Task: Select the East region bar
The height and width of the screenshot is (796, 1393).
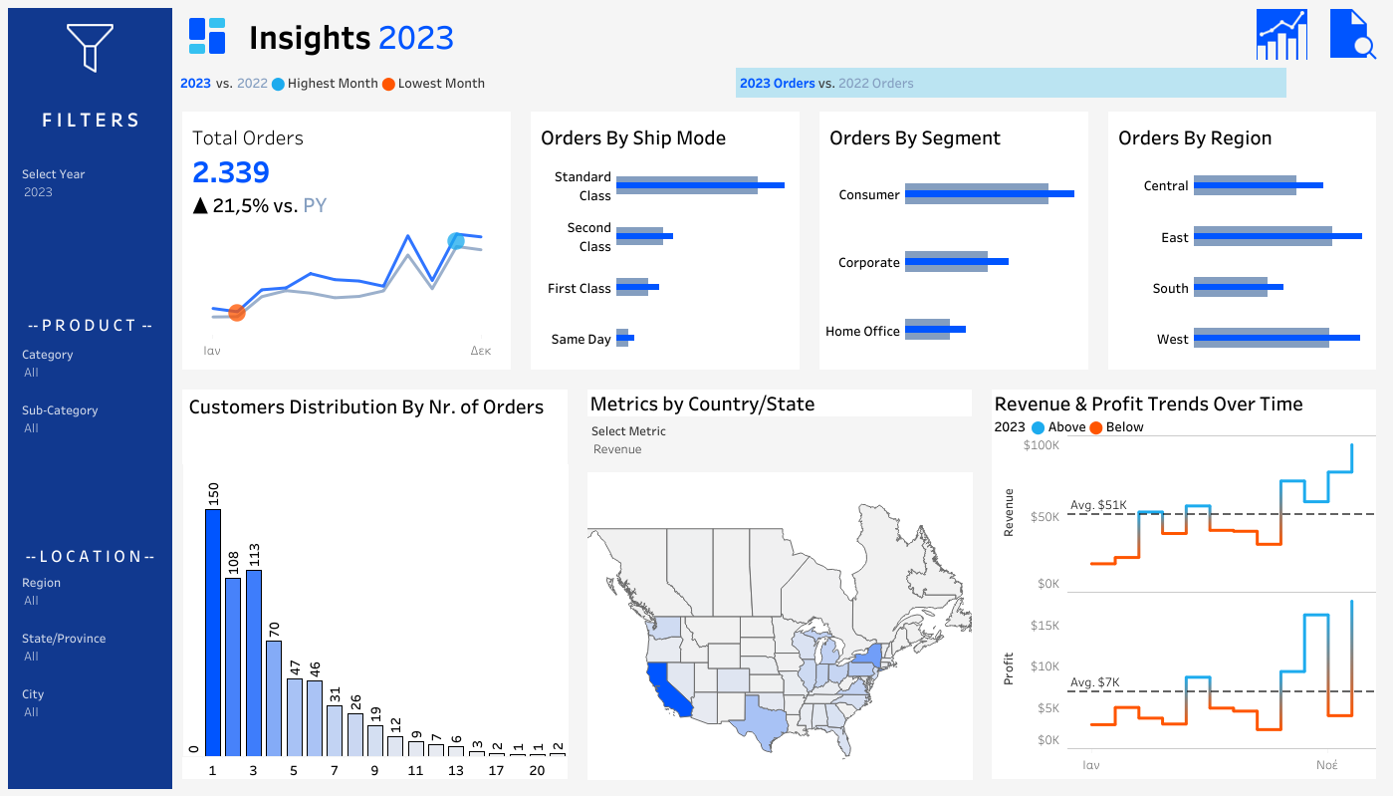Action: click(1275, 236)
